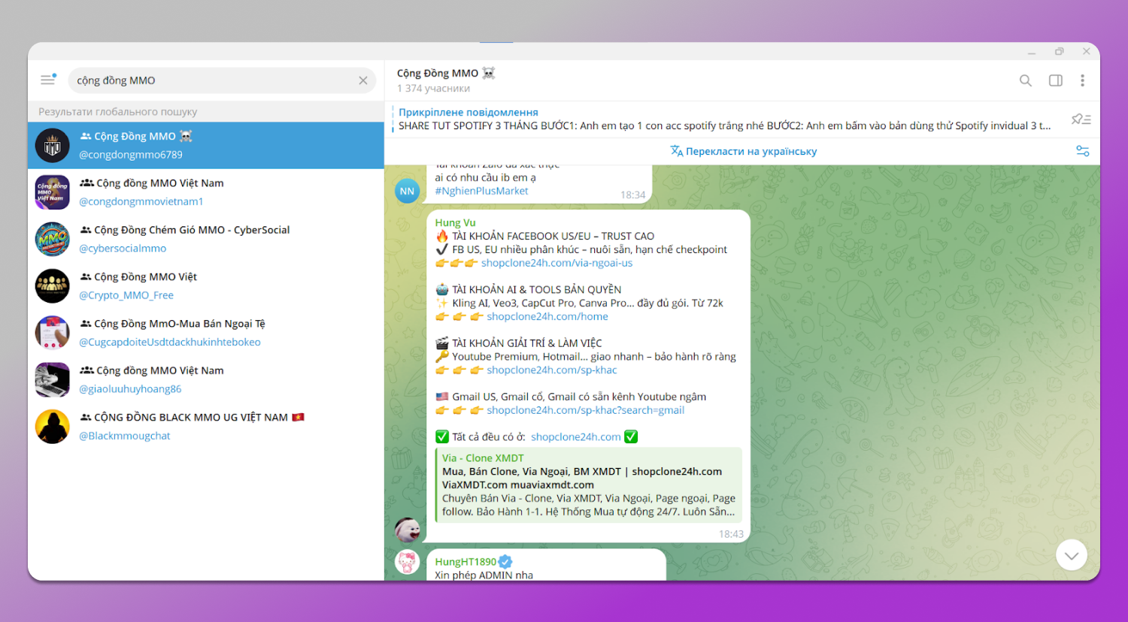This screenshot has height=622, width=1128.
Task: Open search within the current chat
Action: [x=1026, y=80]
